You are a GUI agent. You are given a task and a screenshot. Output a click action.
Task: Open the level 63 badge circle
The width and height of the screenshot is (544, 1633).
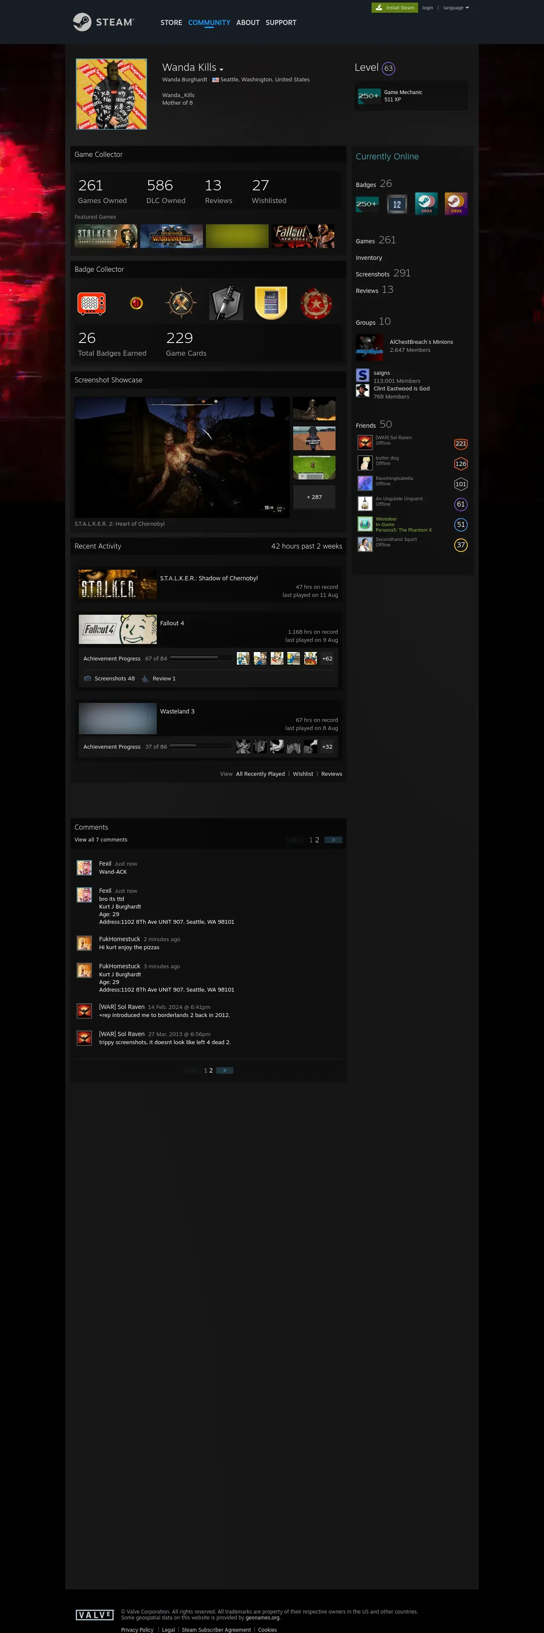click(389, 68)
